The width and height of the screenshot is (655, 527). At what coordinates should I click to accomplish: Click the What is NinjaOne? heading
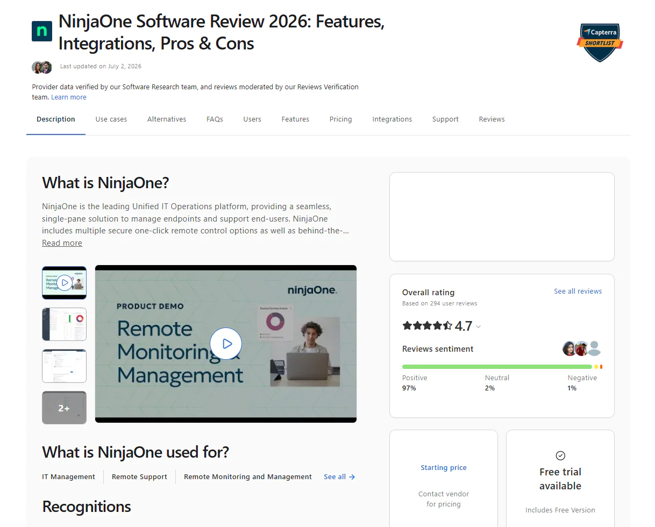coord(105,183)
